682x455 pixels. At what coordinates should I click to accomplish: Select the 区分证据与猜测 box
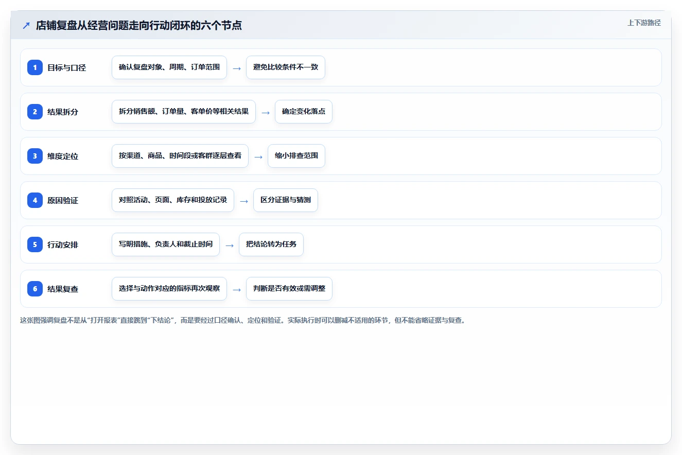[286, 200]
